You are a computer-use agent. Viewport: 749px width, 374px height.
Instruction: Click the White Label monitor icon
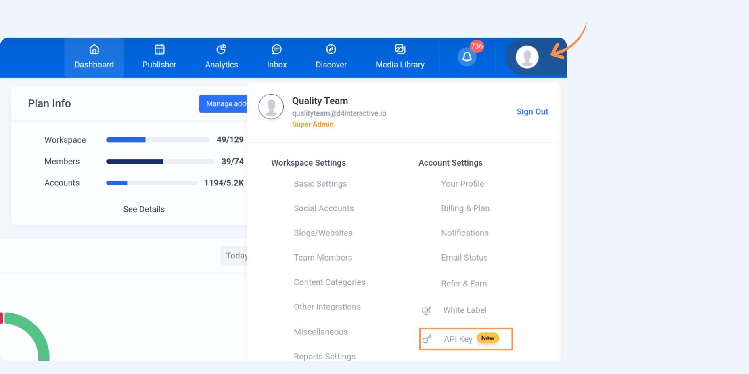coord(427,310)
